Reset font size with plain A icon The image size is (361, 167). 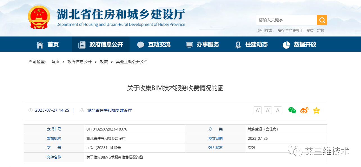[x=278, y=110]
